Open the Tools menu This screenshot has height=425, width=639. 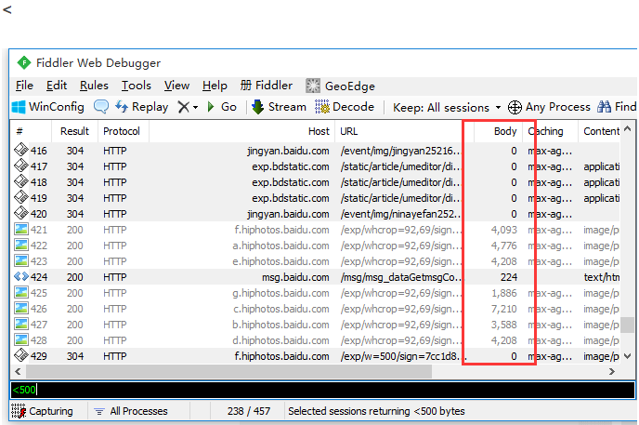point(137,86)
